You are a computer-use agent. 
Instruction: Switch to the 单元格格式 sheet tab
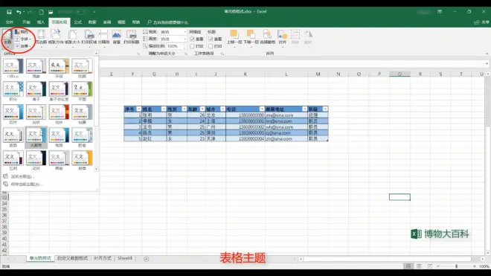(x=40, y=258)
